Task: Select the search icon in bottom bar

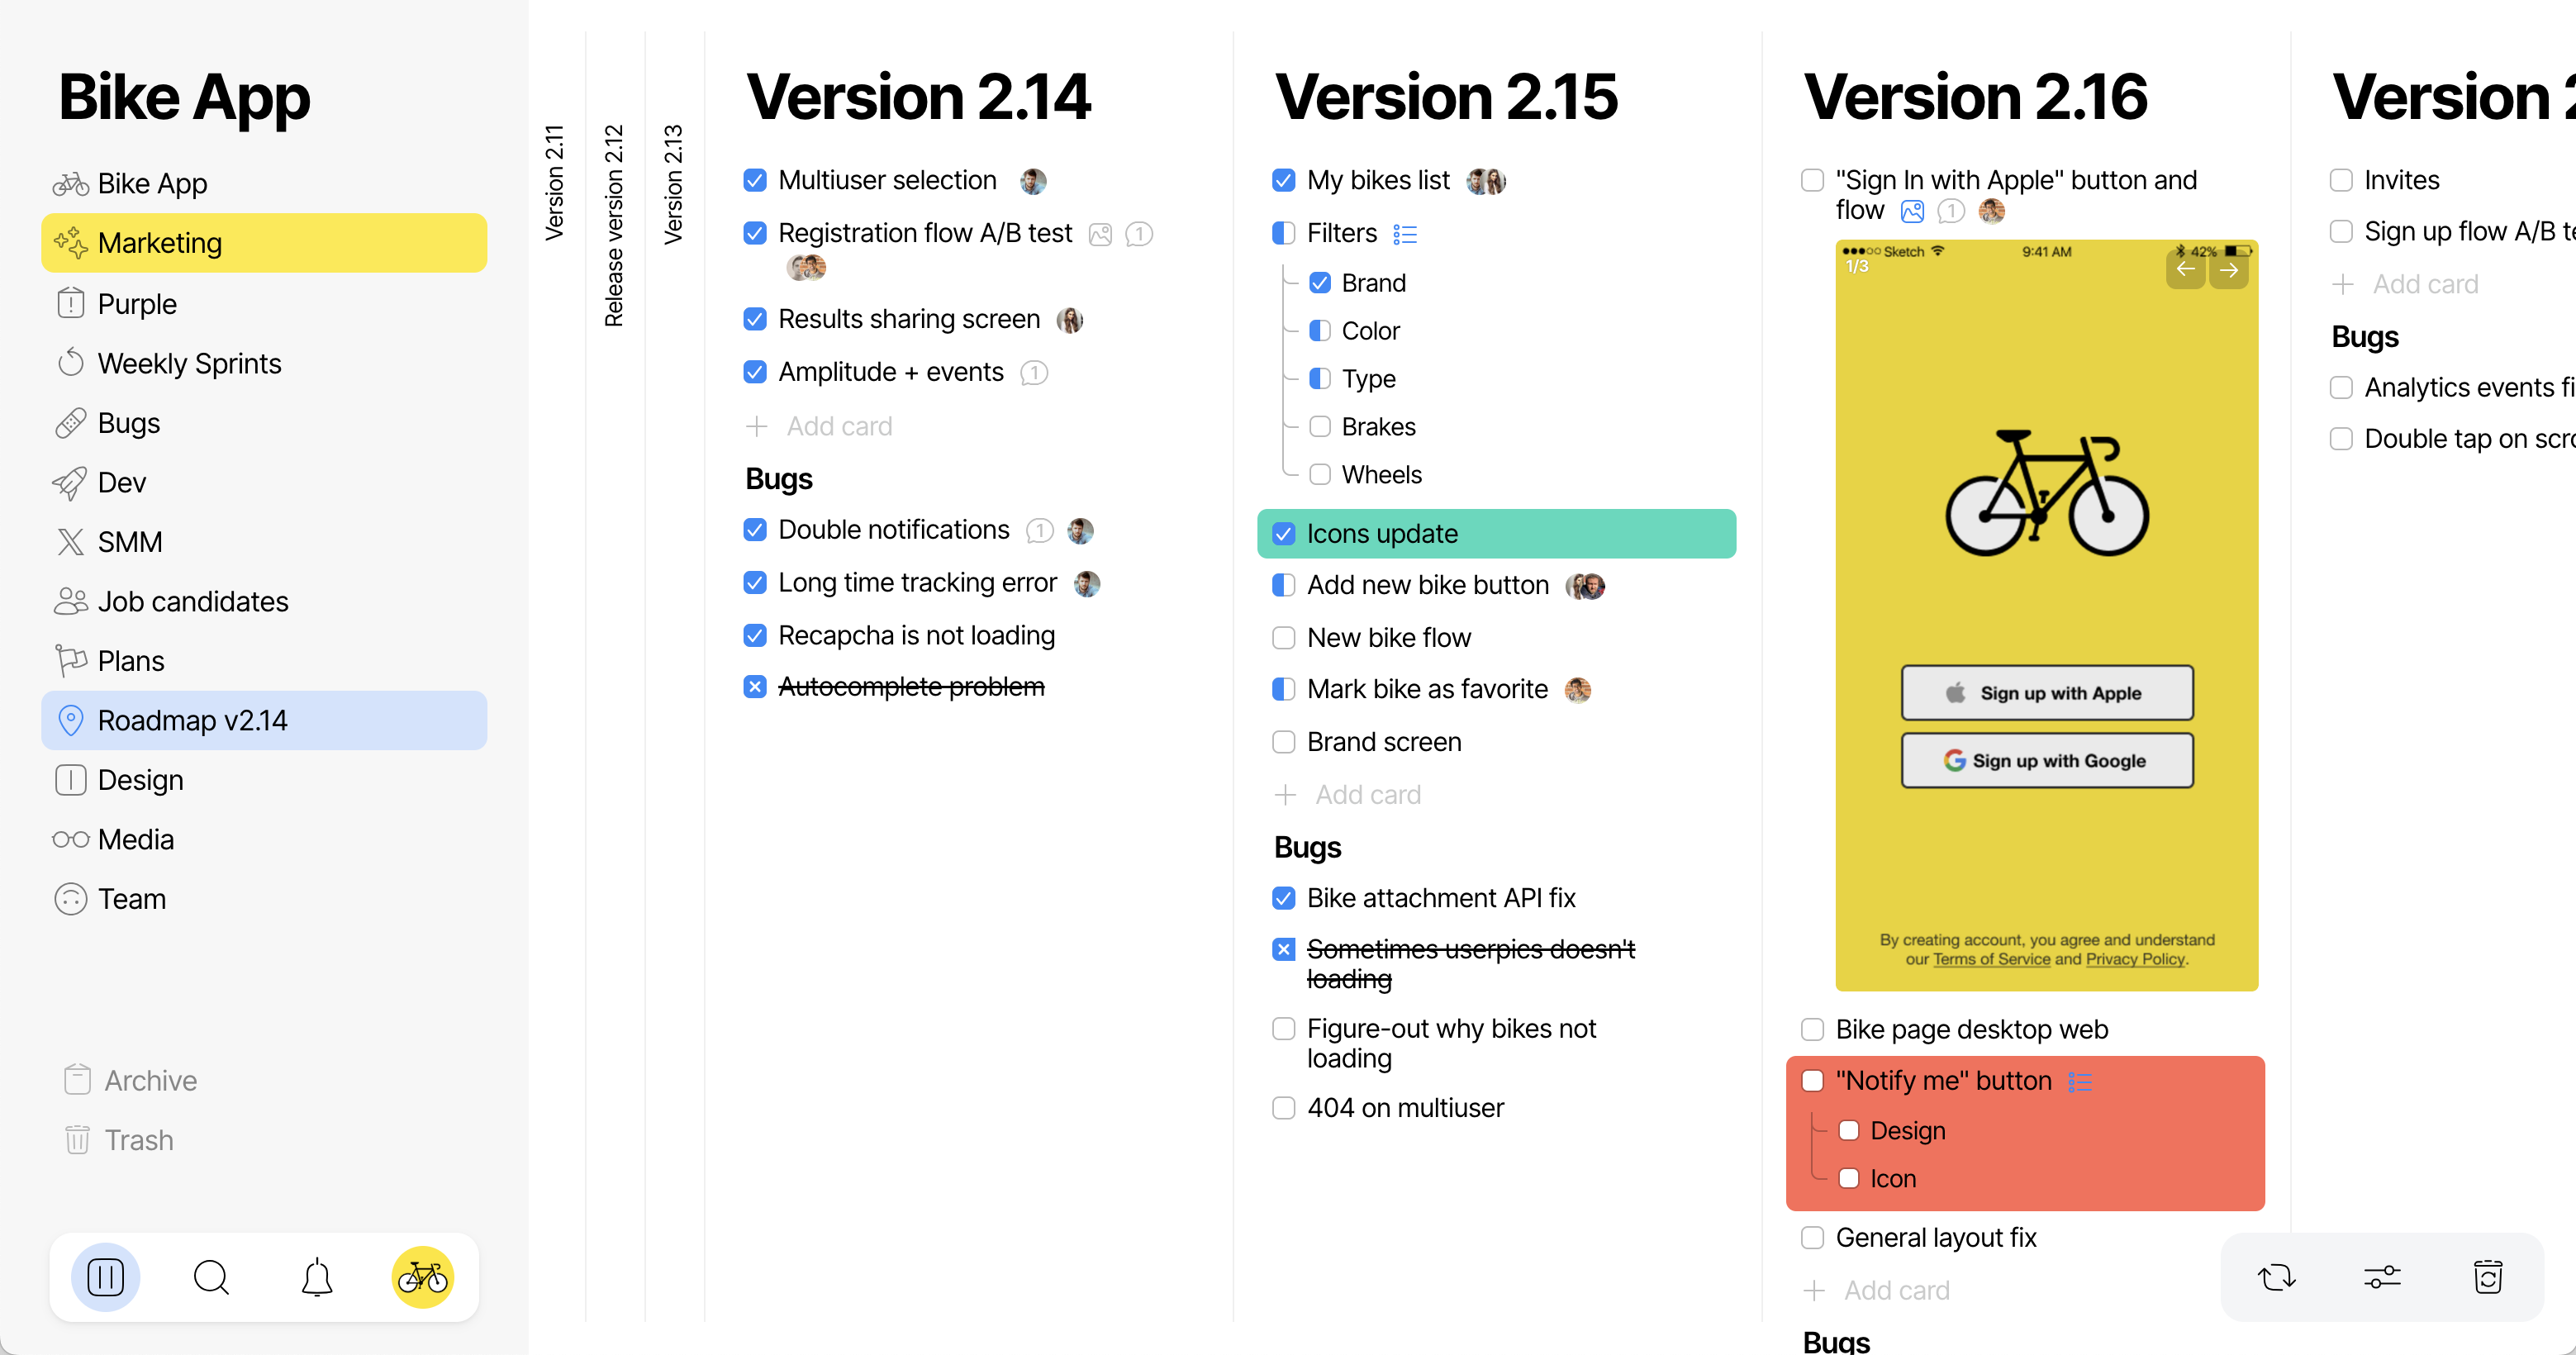Action: 213,1275
